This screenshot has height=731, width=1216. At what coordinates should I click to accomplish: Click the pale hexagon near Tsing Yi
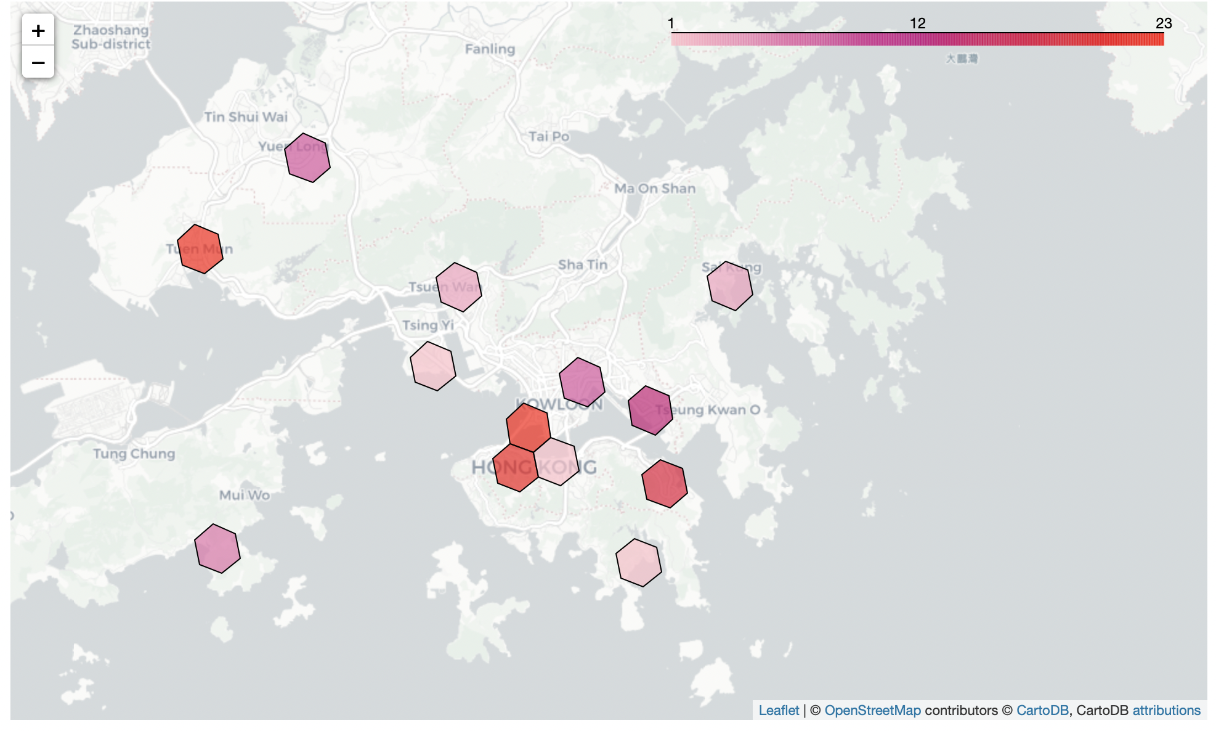point(433,365)
